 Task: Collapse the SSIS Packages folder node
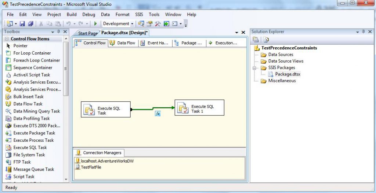pos(254,68)
